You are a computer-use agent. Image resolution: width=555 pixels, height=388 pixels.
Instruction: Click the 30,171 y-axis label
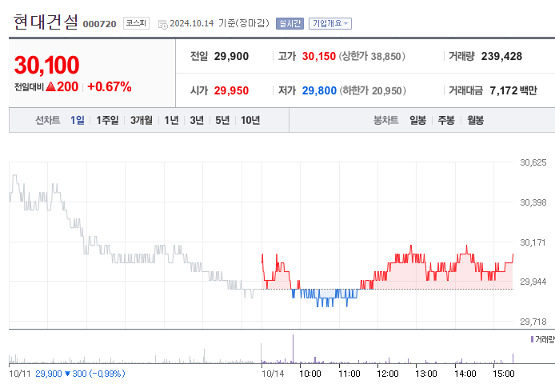click(533, 242)
